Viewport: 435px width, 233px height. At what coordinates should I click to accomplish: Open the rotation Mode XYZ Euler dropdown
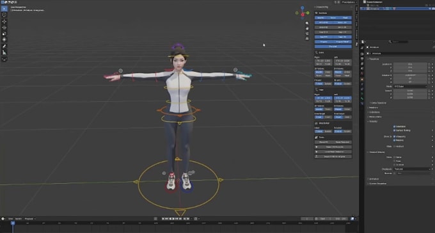tap(410, 86)
